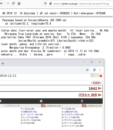Click tithi entry T: 1日(10:30)
This screenshot has width=113, height=130.
click(28, 109)
